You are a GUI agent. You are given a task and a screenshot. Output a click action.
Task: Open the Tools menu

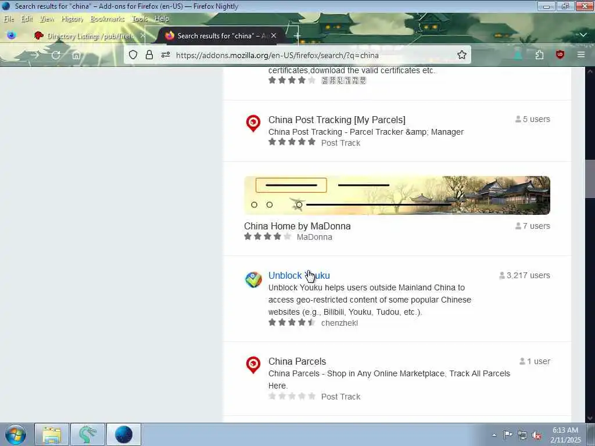[139, 19]
